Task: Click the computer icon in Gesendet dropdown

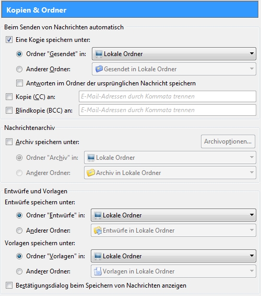Action: coord(99,54)
